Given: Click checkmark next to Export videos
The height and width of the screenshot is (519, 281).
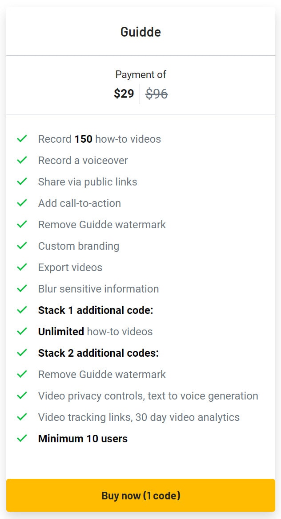Looking at the screenshot, I should (22, 268).
